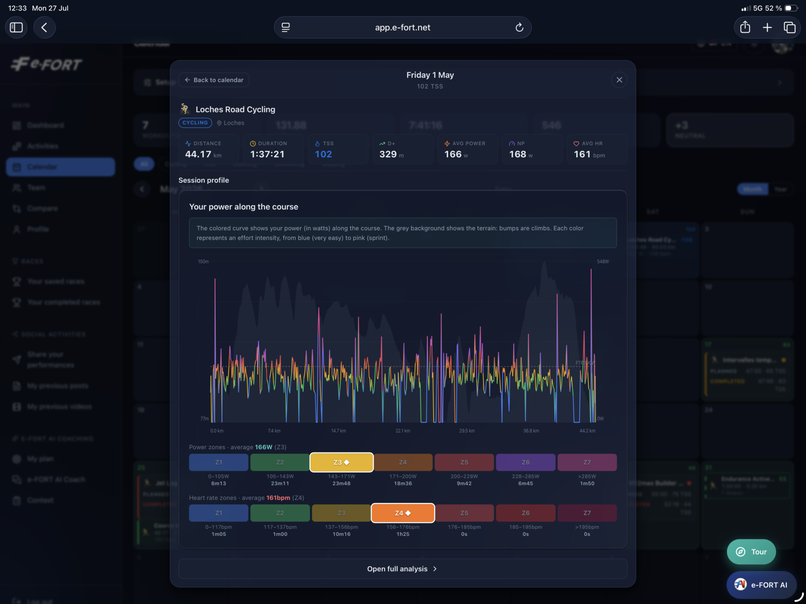
Task: Select the Z6 heart rate zone
Action: click(x=526, y=513)
